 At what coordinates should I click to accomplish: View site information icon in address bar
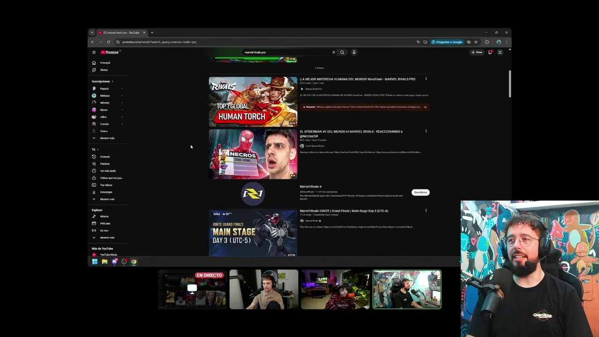[x=118, y=42]
